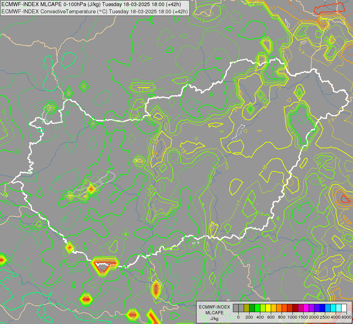Click the J/kg unit label in legend

coord(214,319)
